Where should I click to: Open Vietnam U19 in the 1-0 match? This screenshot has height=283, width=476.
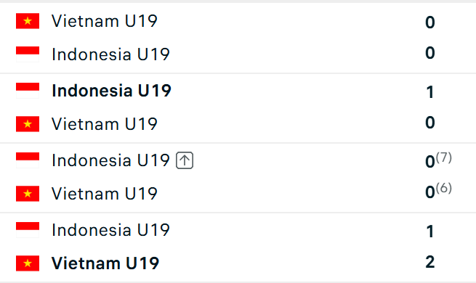pos(105,124)
